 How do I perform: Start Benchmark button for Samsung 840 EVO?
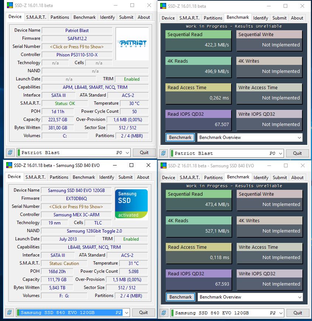coord(181,297)
